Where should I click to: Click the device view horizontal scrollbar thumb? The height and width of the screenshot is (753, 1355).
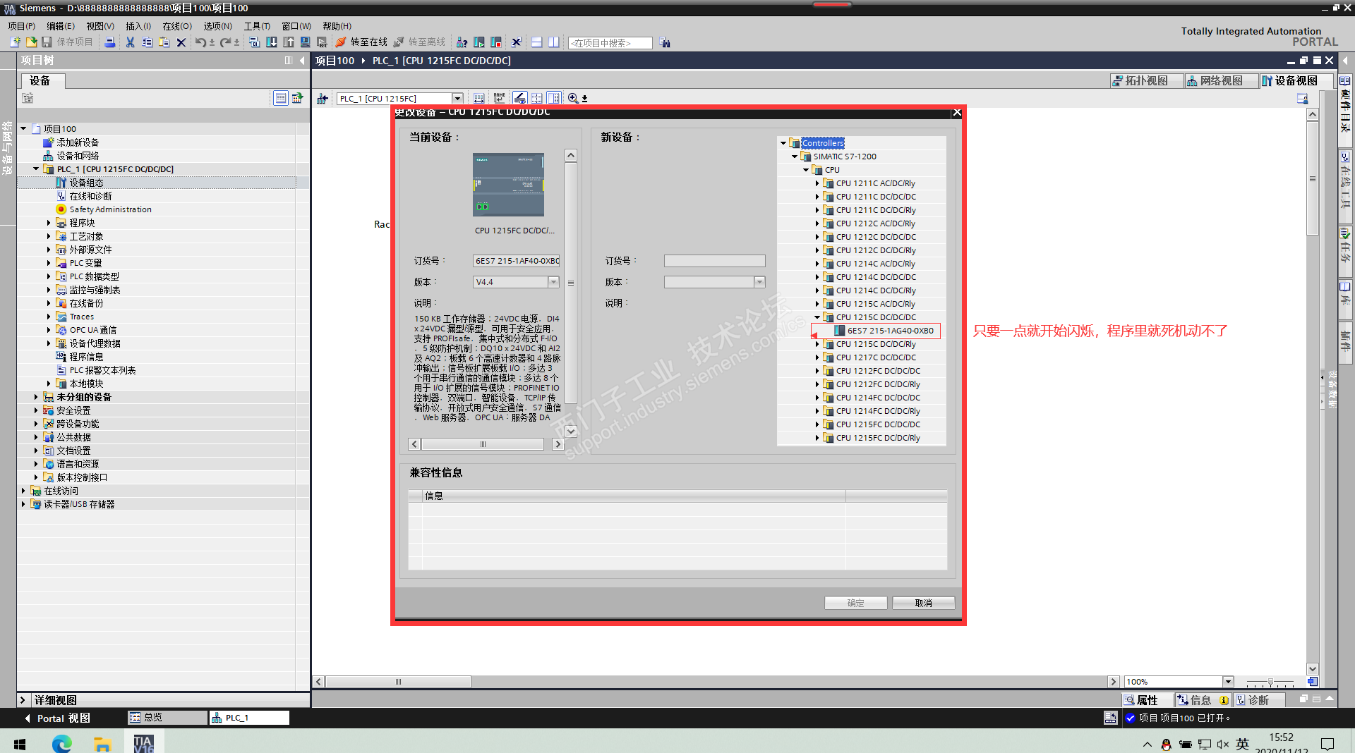398,682
